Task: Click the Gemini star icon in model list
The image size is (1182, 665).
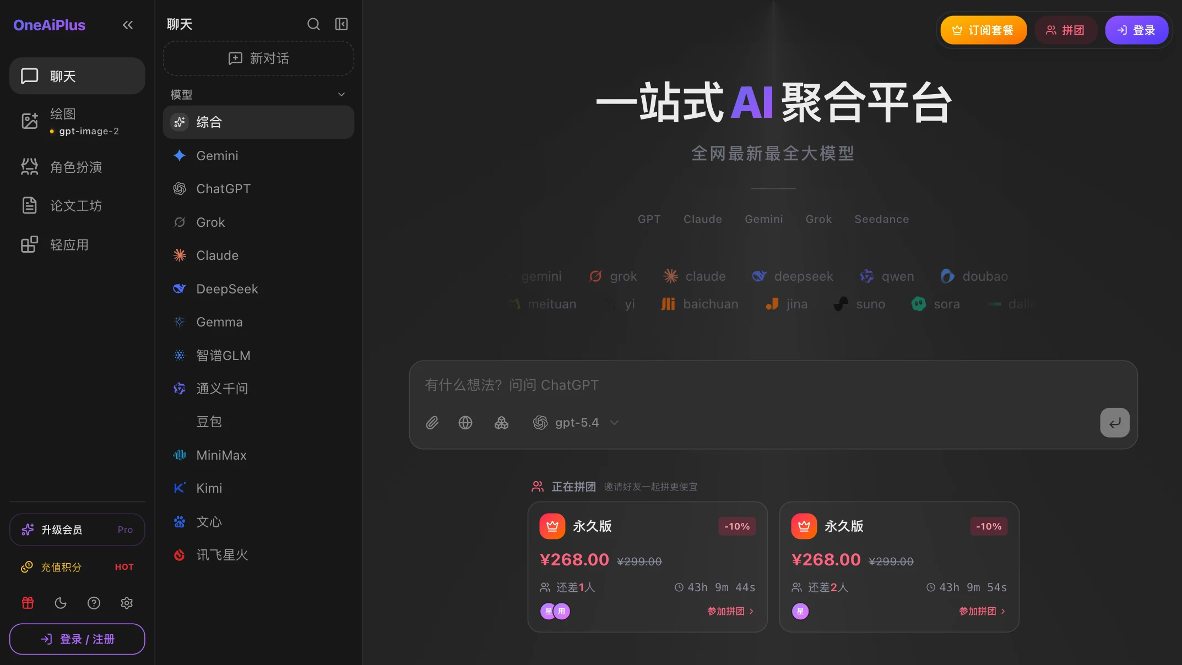Action: (180, 156)
